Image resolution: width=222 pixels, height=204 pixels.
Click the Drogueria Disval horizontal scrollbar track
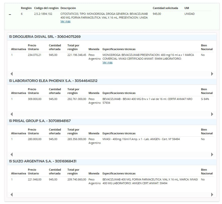coord(112,74)
